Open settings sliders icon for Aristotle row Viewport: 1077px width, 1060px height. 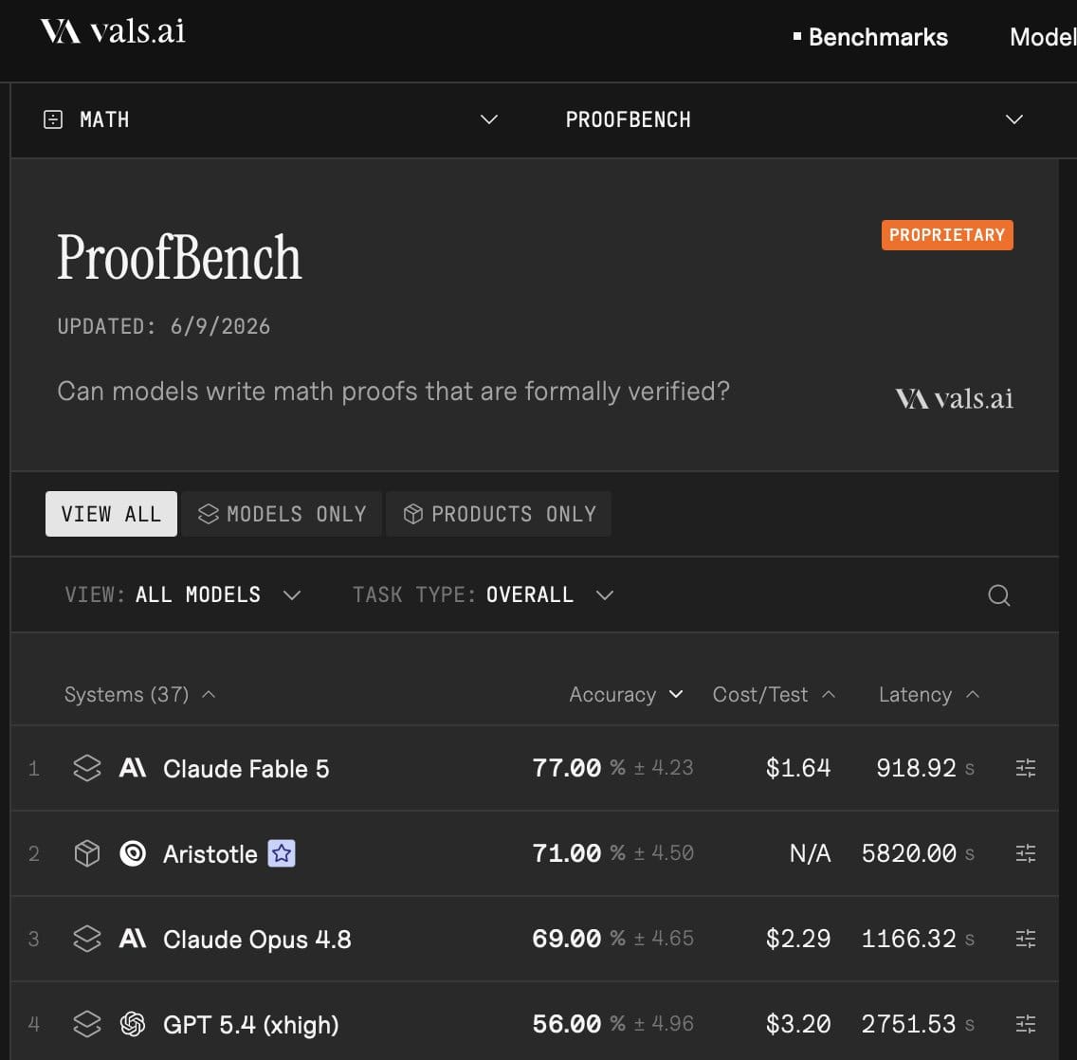pyautogui.click(x=1026, y=853)
